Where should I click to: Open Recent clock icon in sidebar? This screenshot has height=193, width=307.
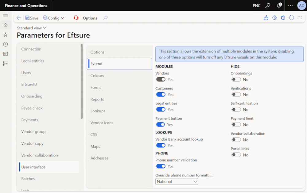click(6, 44)
